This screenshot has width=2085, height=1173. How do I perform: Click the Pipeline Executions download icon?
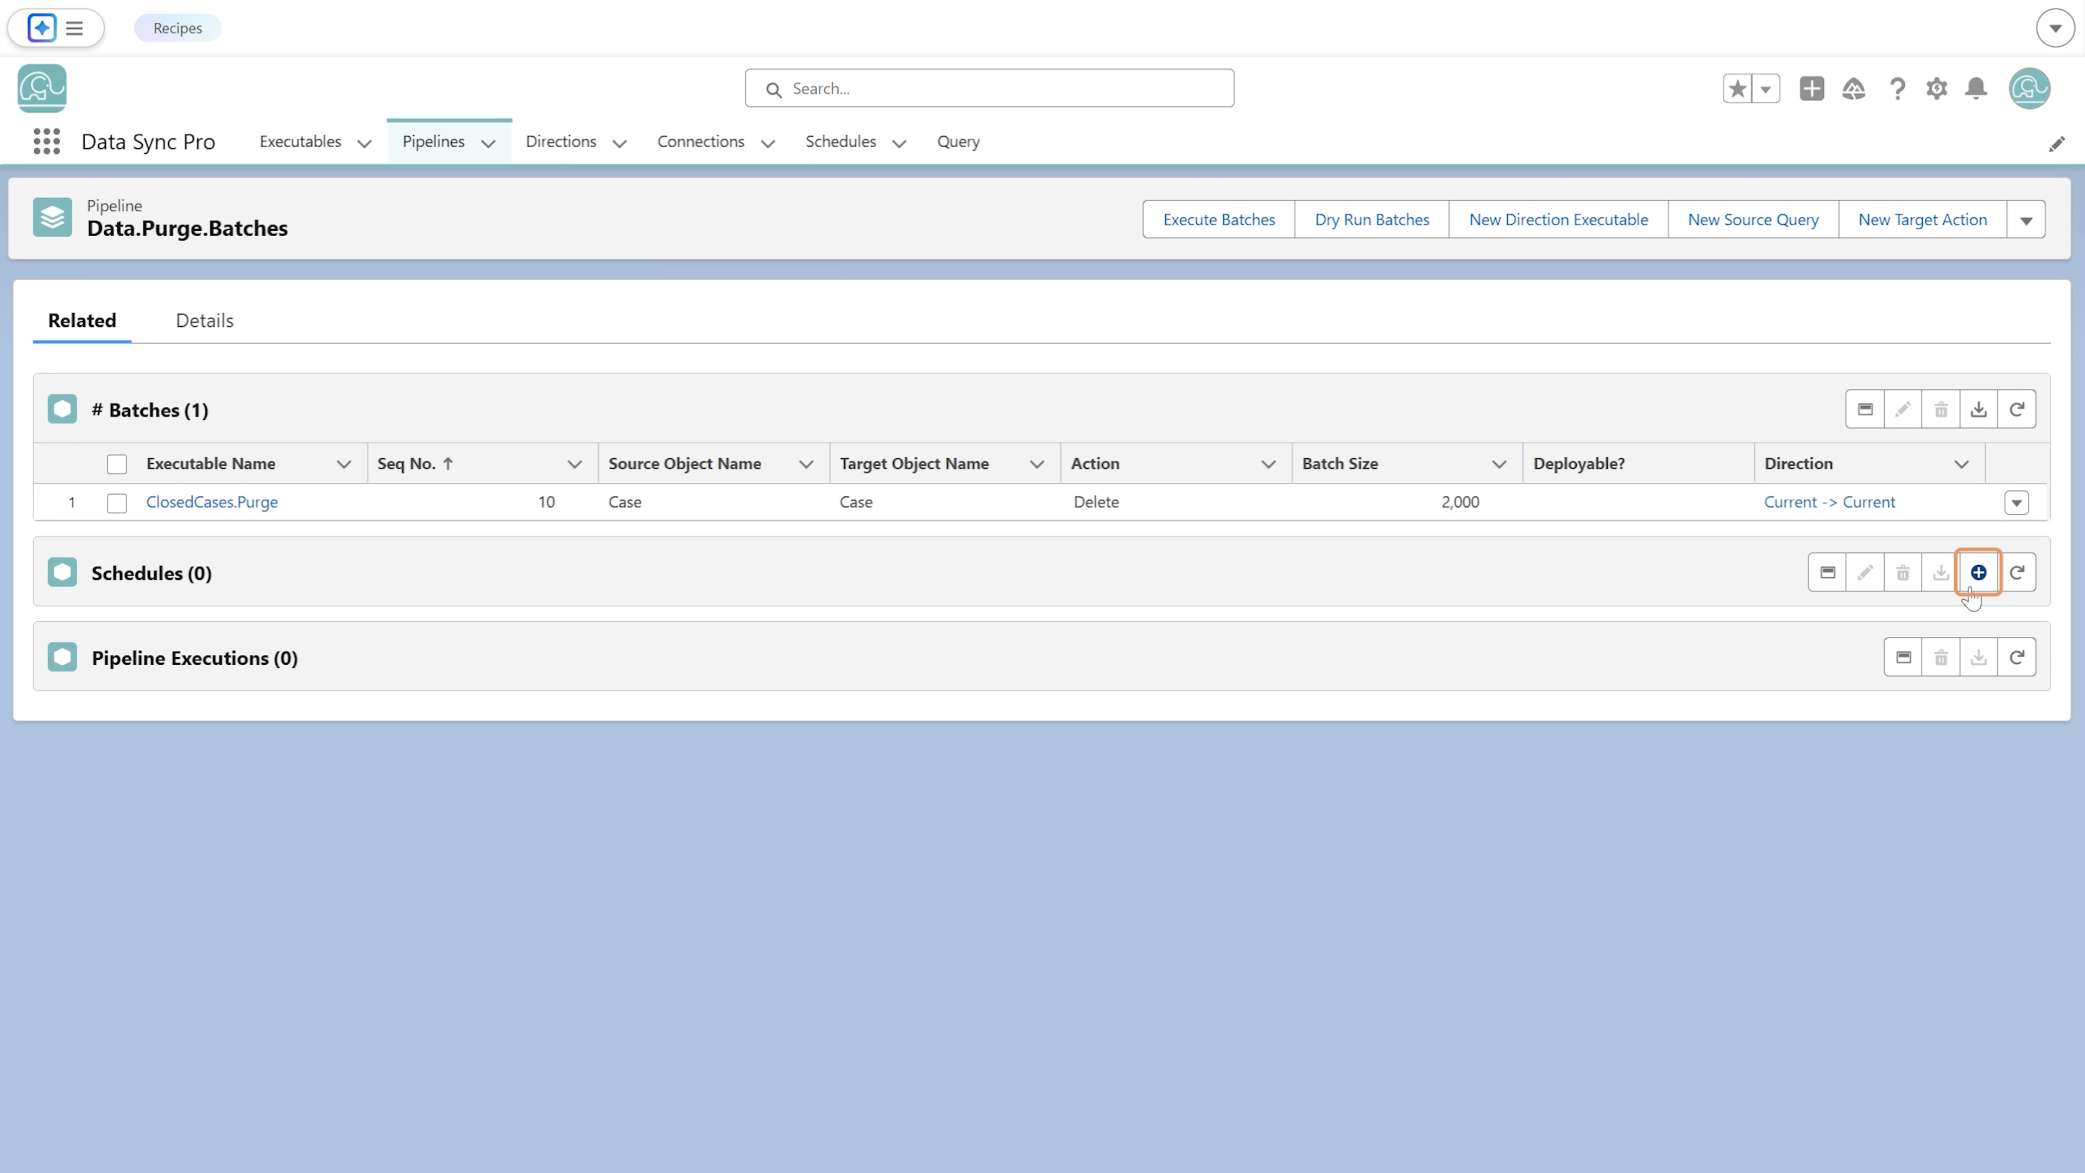[1978, 657]
